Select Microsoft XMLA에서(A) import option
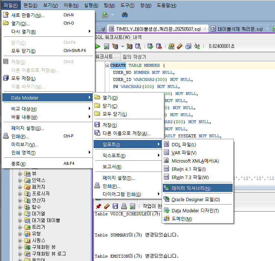The width and height of the screenshot is (275, 261). (198, 161)
